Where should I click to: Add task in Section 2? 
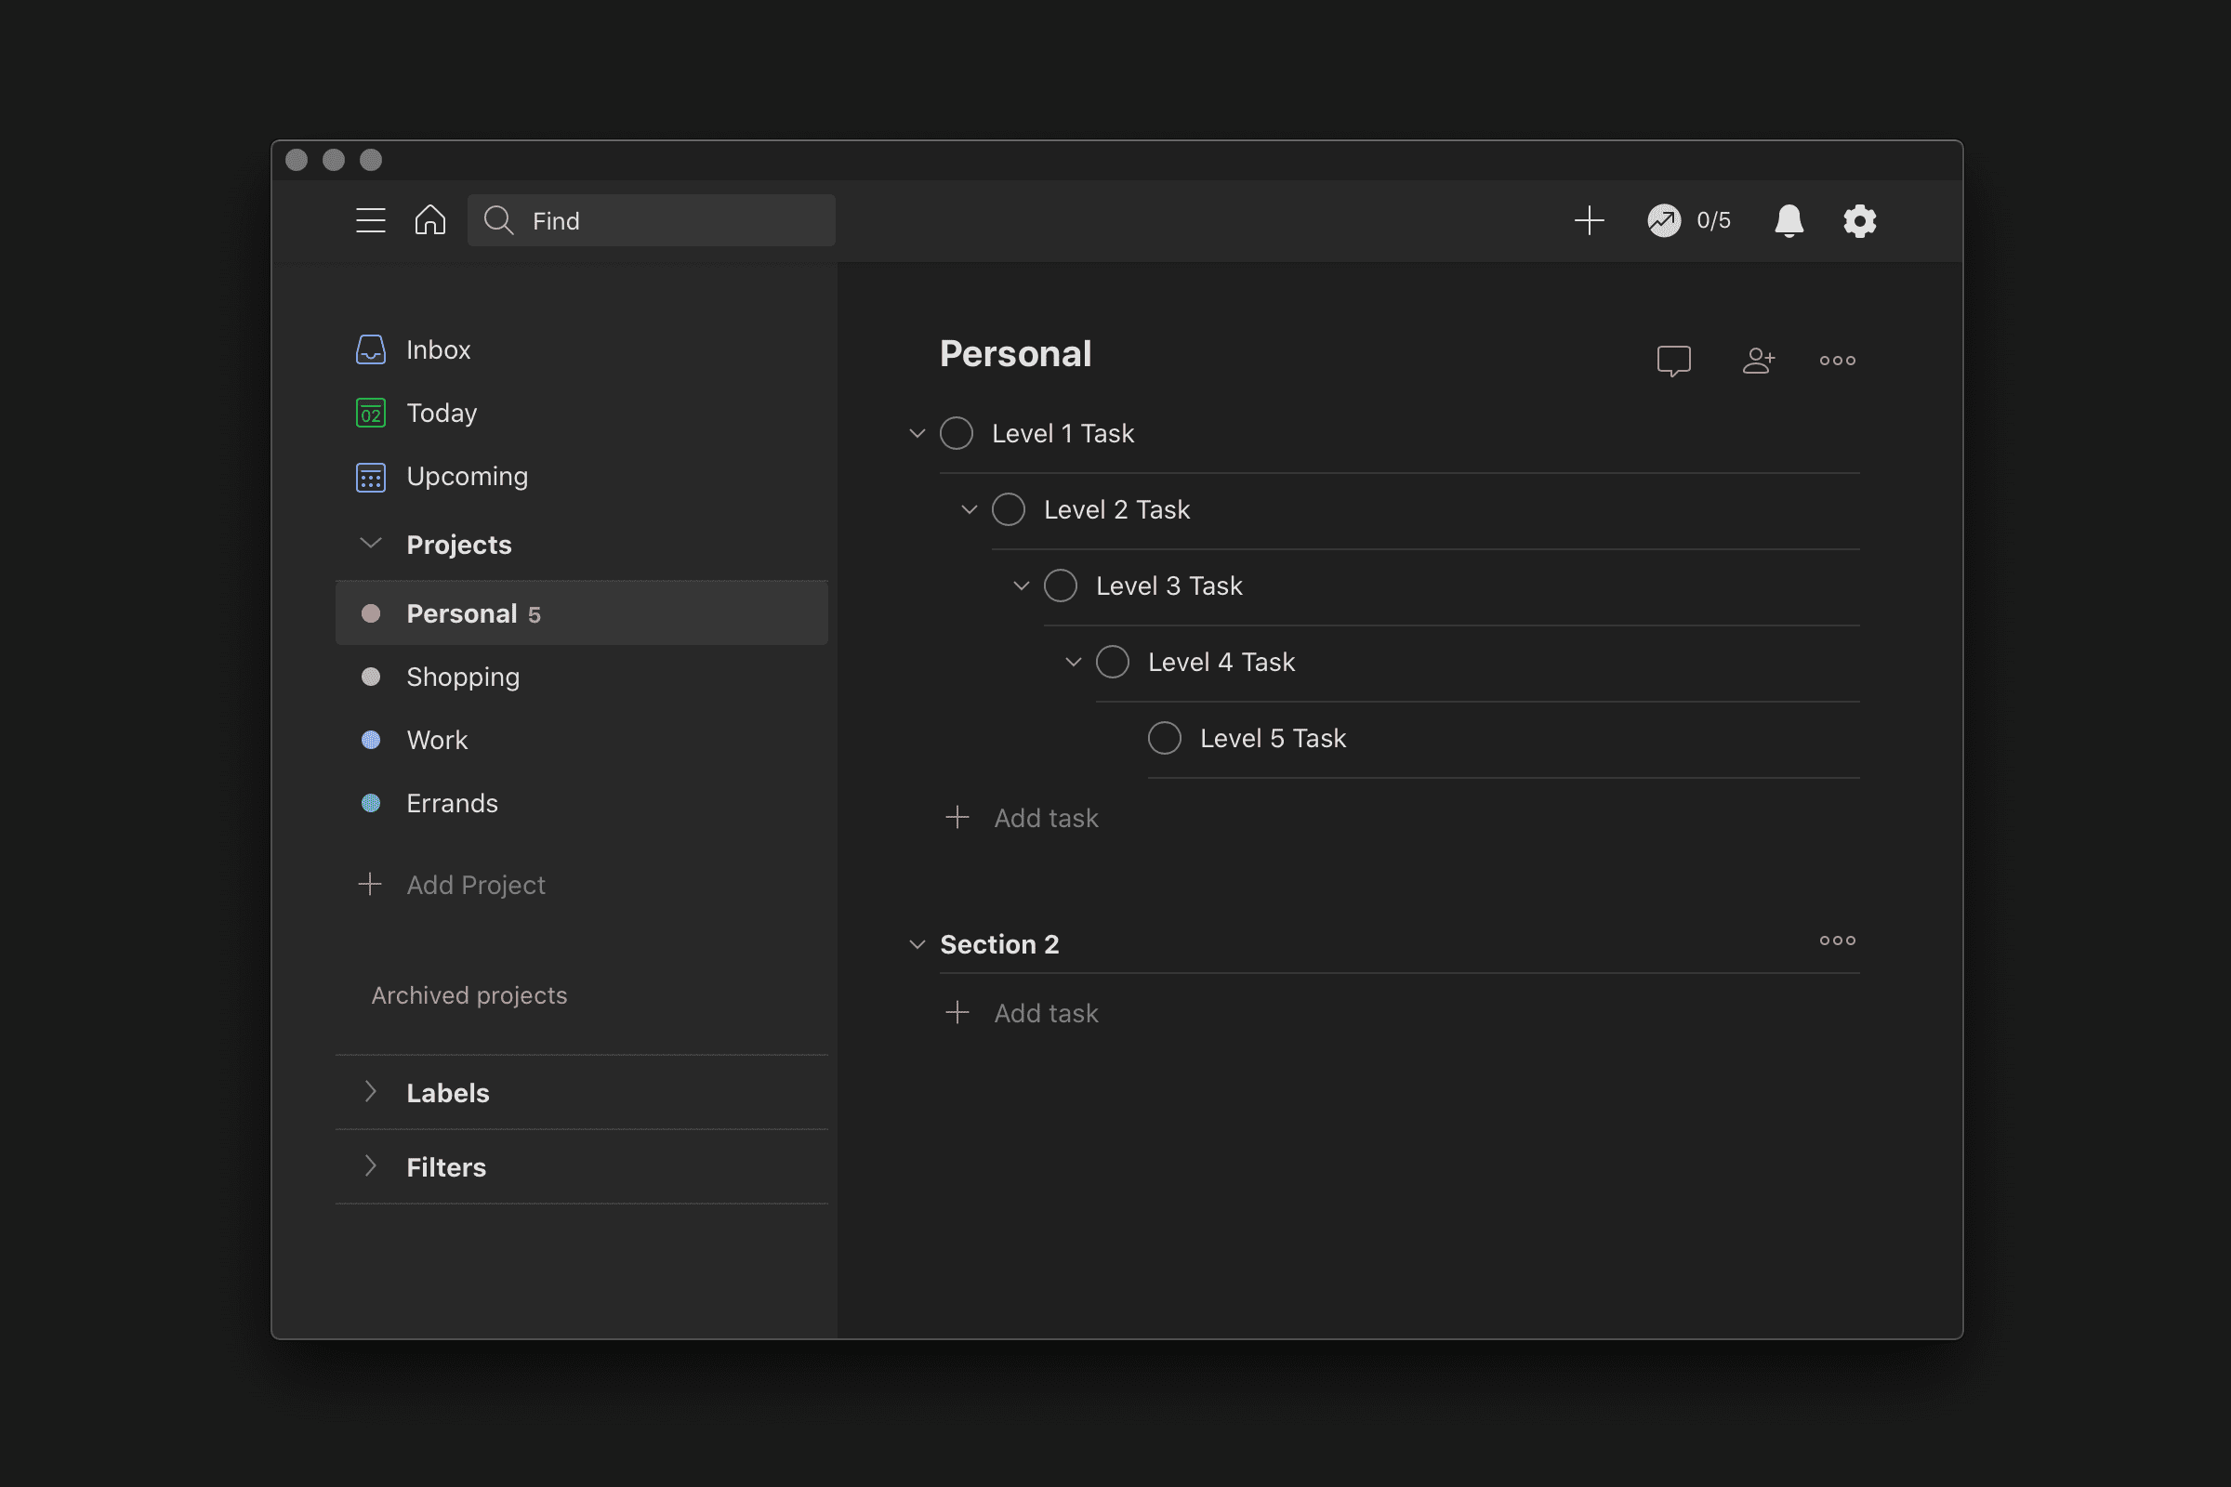1045,1013
